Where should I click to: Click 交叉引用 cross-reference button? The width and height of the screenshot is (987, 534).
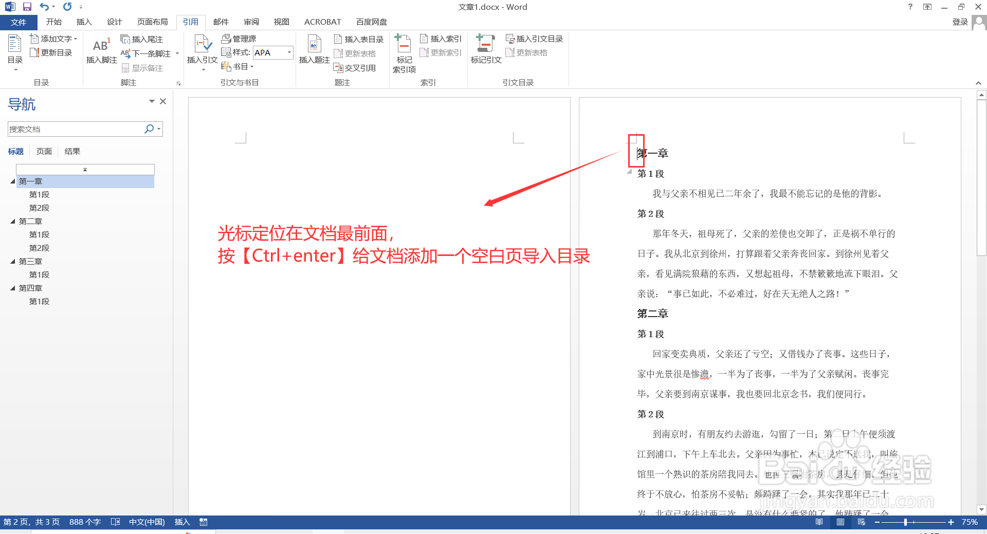355,68
